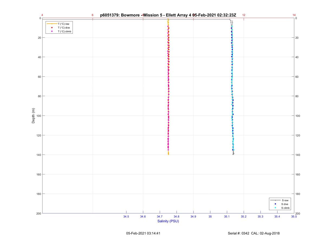Image resolution: width=325 pixels, height=240 pixels.
Task: Click the salinity profile curve
Action: (x=232, y=87)
